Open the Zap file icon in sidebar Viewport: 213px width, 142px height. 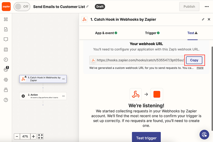6,29
